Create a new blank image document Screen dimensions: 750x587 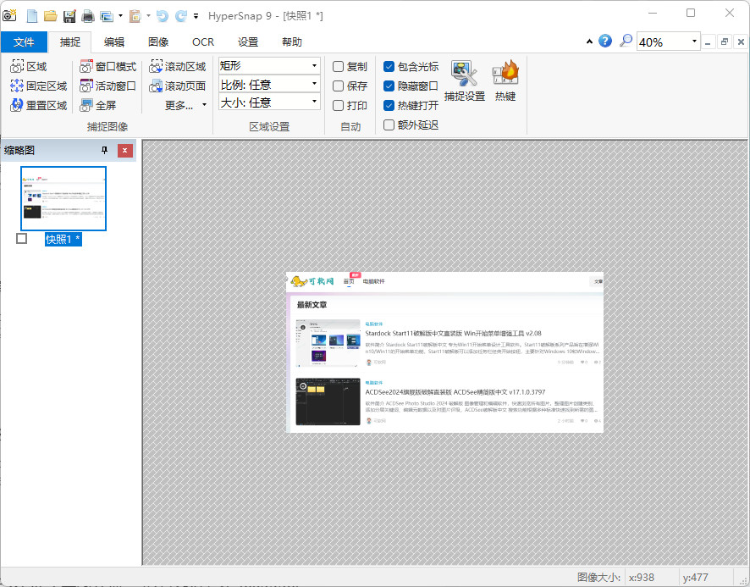click(32, 16)
